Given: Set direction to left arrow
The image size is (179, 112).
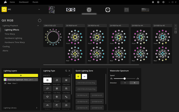Looking at the screenshot, I should pyautogui.click(x=125, y=83).
